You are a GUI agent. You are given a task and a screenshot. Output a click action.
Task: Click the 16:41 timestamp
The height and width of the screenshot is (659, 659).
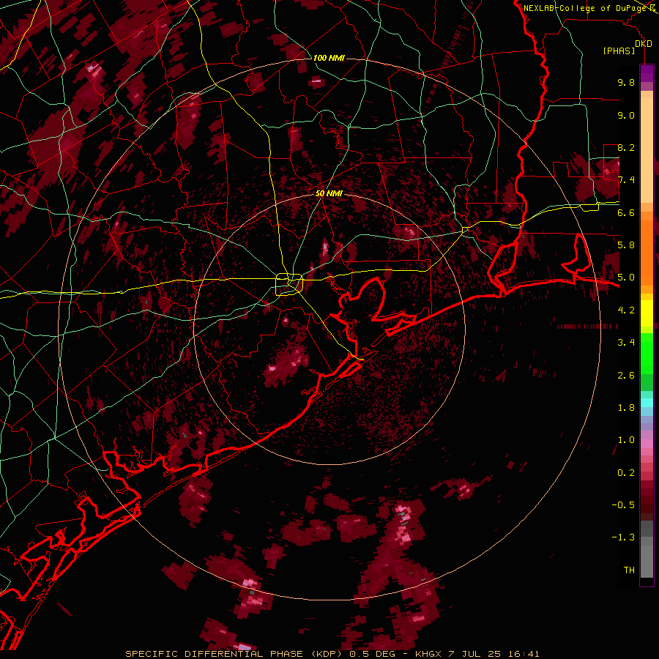tap(526, 654)
